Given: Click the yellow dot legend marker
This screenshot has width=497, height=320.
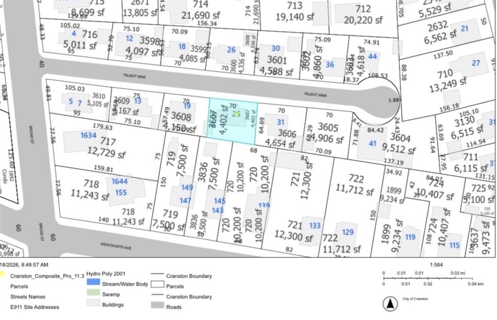Looking at the screenshot, I should 2,273.
